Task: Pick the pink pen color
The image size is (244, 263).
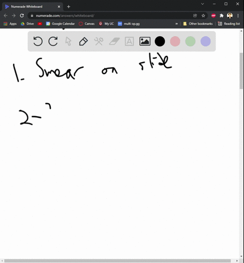Action: [175, 41]
